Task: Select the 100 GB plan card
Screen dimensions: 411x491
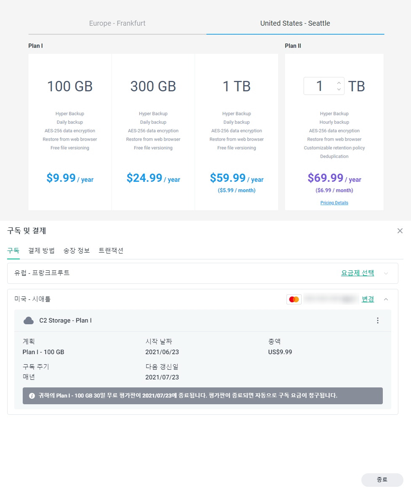Action: [x=70, y=132]
